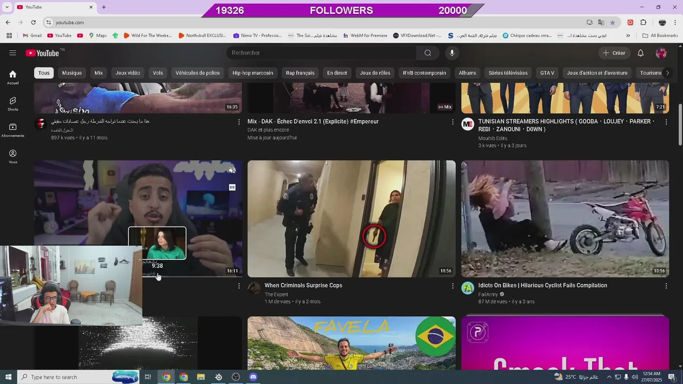Open Discord from the taskbar
Viewport: 683px width, 384px height.
coord(253,377)
